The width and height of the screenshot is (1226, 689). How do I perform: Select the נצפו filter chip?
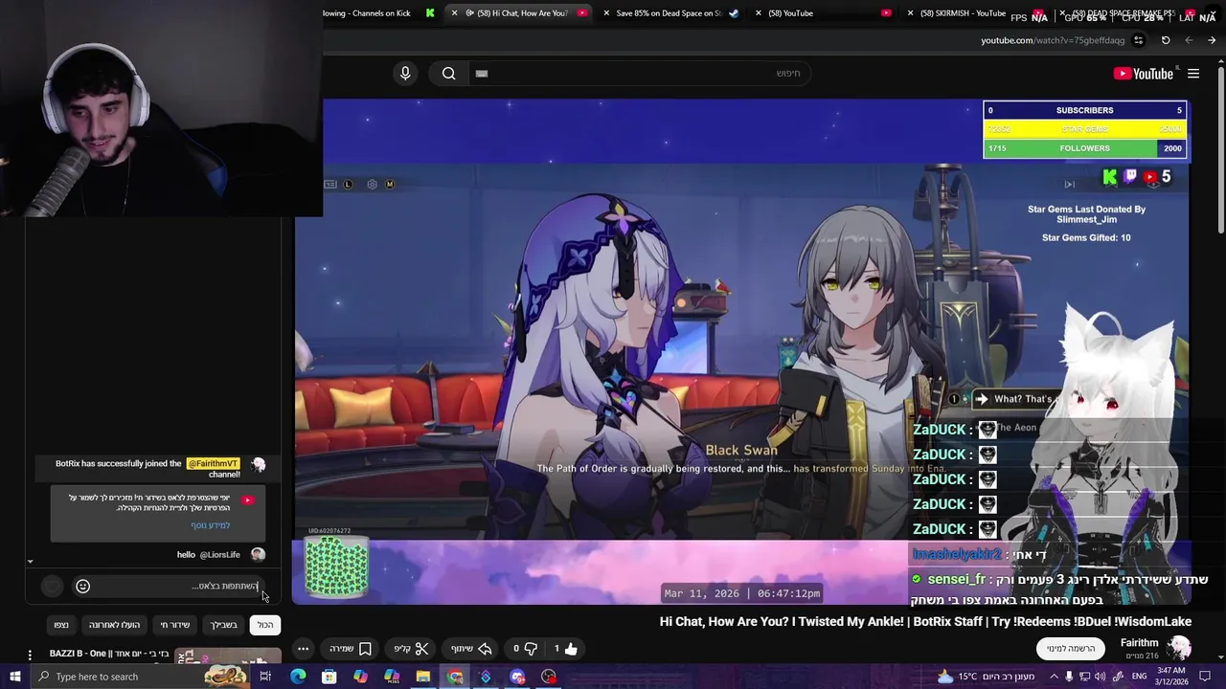pyautogui.click(x=61, y=625)
